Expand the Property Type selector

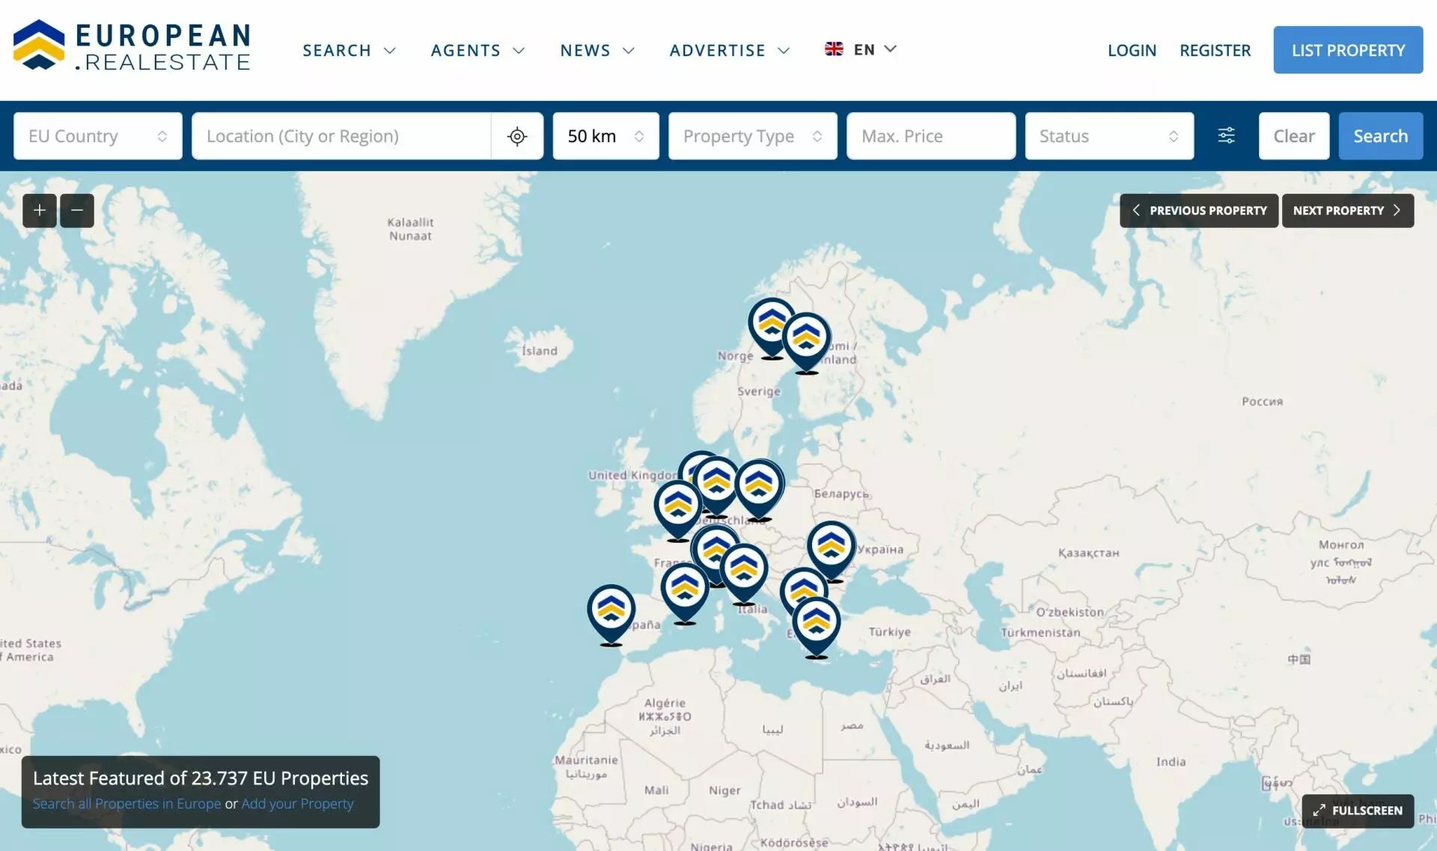[752, 136]
